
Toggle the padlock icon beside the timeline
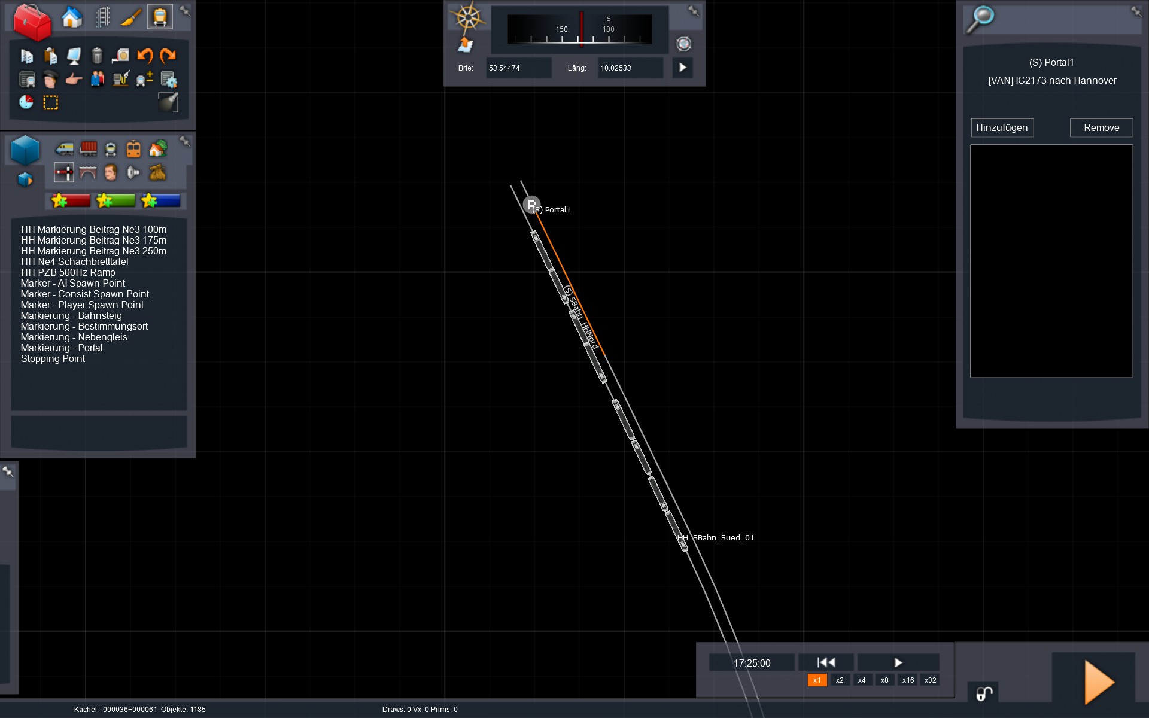983,693
